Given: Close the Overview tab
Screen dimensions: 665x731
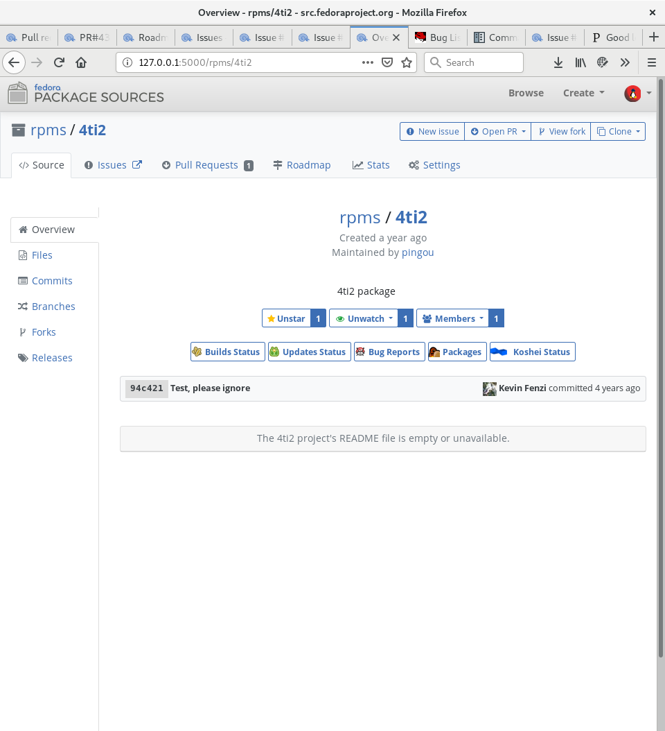Looking at the screenshot, I should tap(396, 37).
